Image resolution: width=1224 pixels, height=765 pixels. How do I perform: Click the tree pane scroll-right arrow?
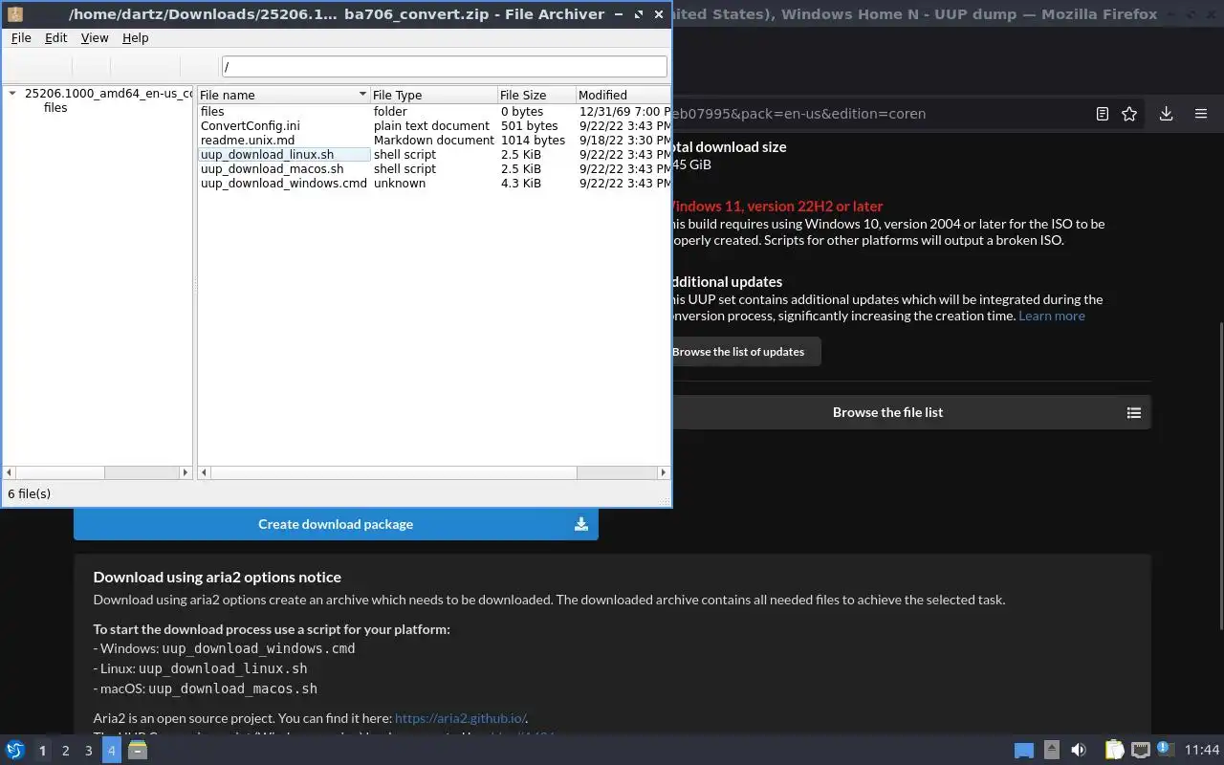[x=186, y=472]
